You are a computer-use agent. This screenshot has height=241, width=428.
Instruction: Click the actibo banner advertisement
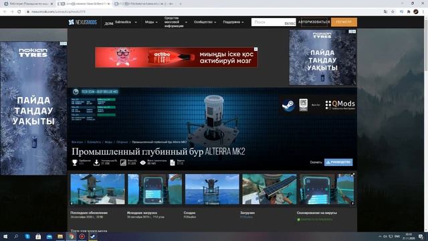click(x=176, y=57)
